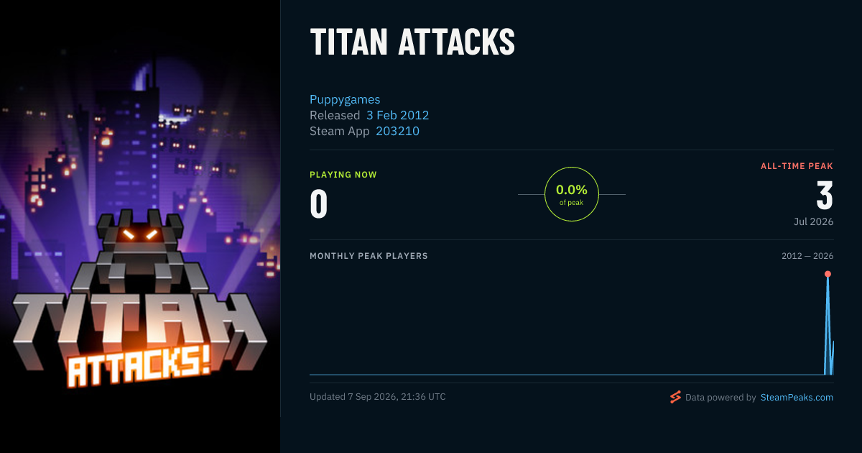Click the robot's glowing eyes in artwork

pyautogui.click(x=140, y=234)
